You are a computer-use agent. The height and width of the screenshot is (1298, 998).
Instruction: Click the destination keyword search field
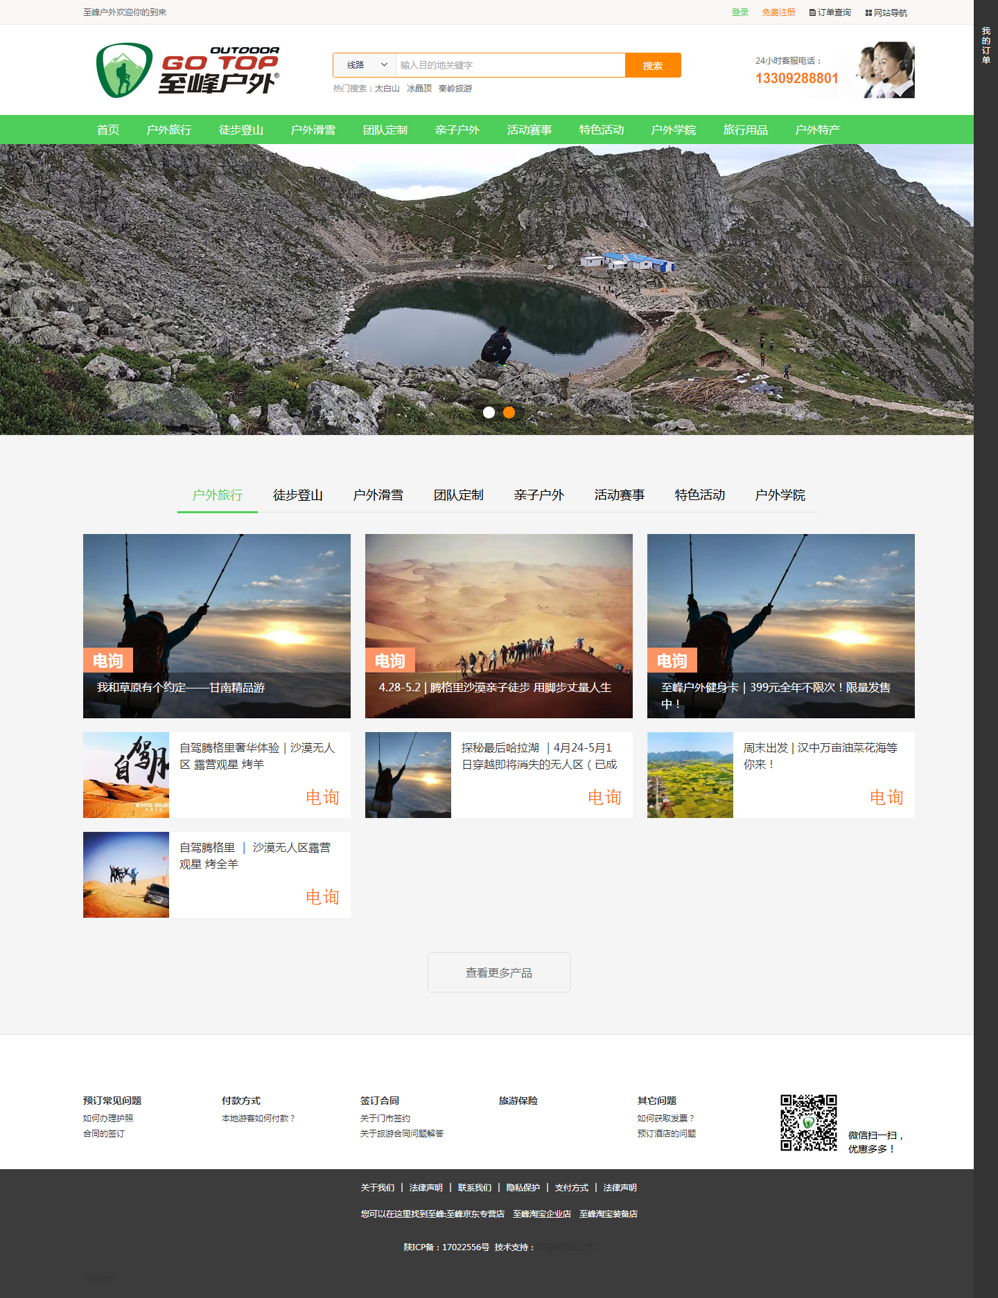(x=510, y=65)
